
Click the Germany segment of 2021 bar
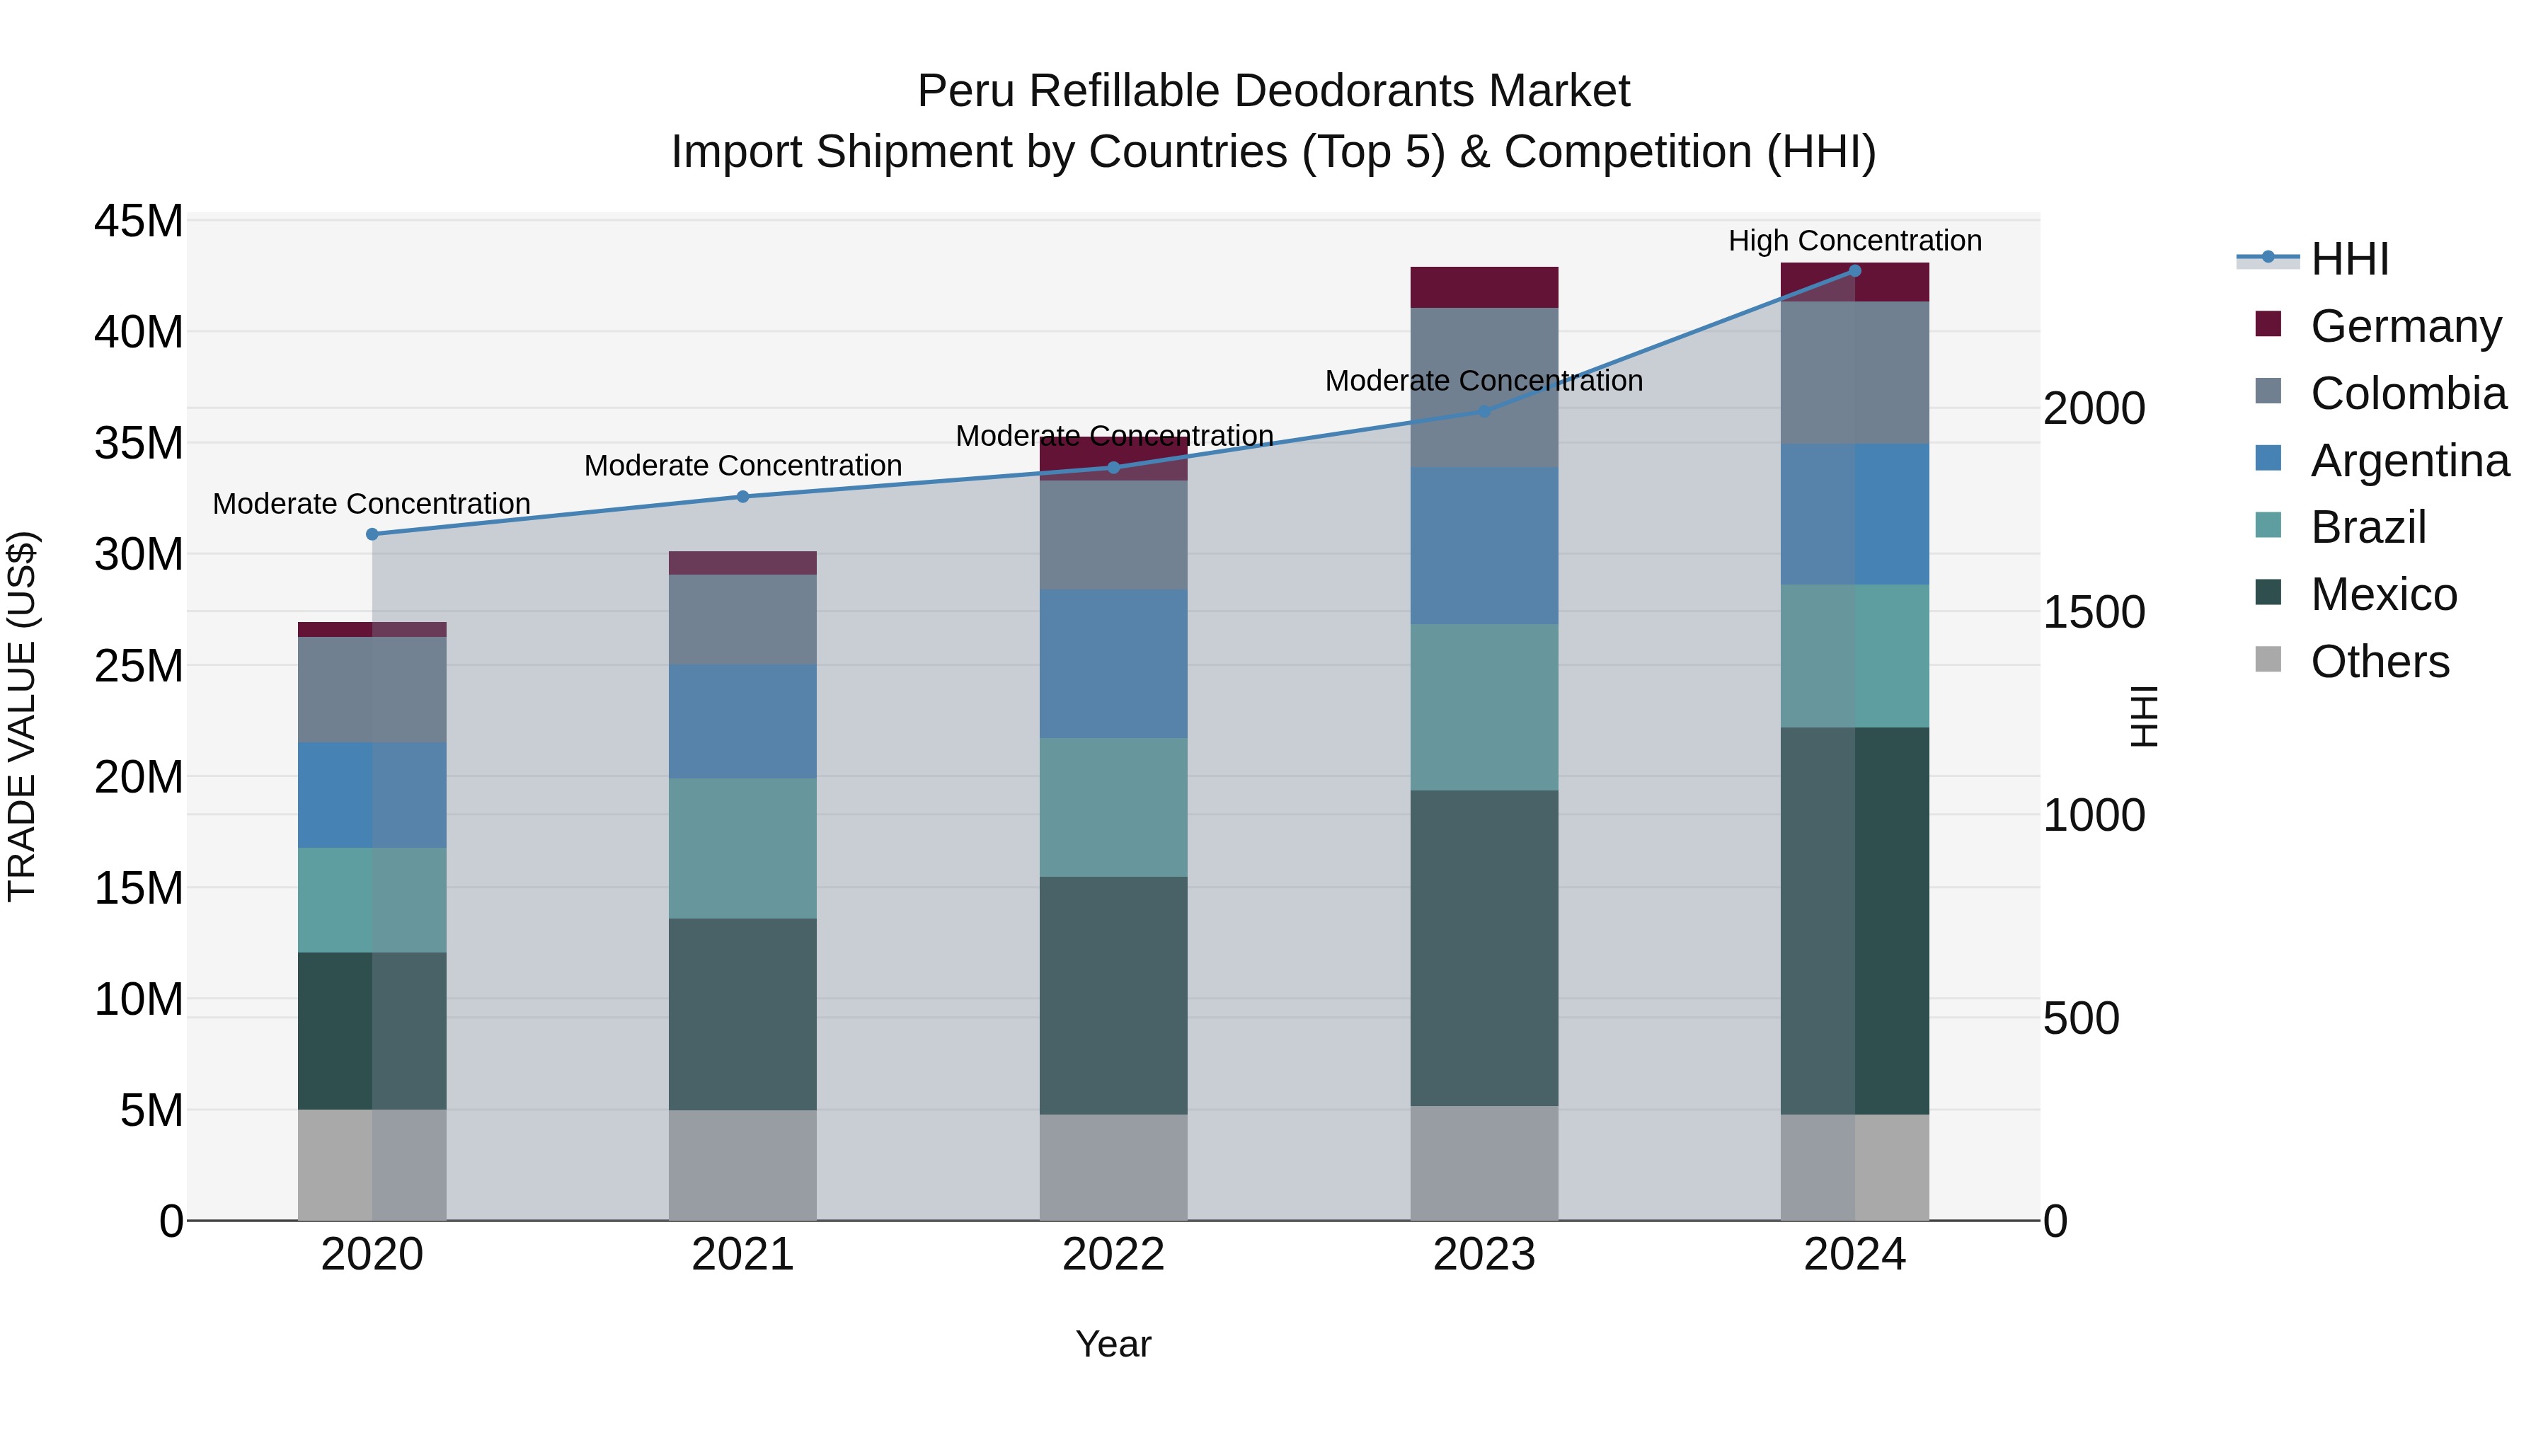pos(743,563)
